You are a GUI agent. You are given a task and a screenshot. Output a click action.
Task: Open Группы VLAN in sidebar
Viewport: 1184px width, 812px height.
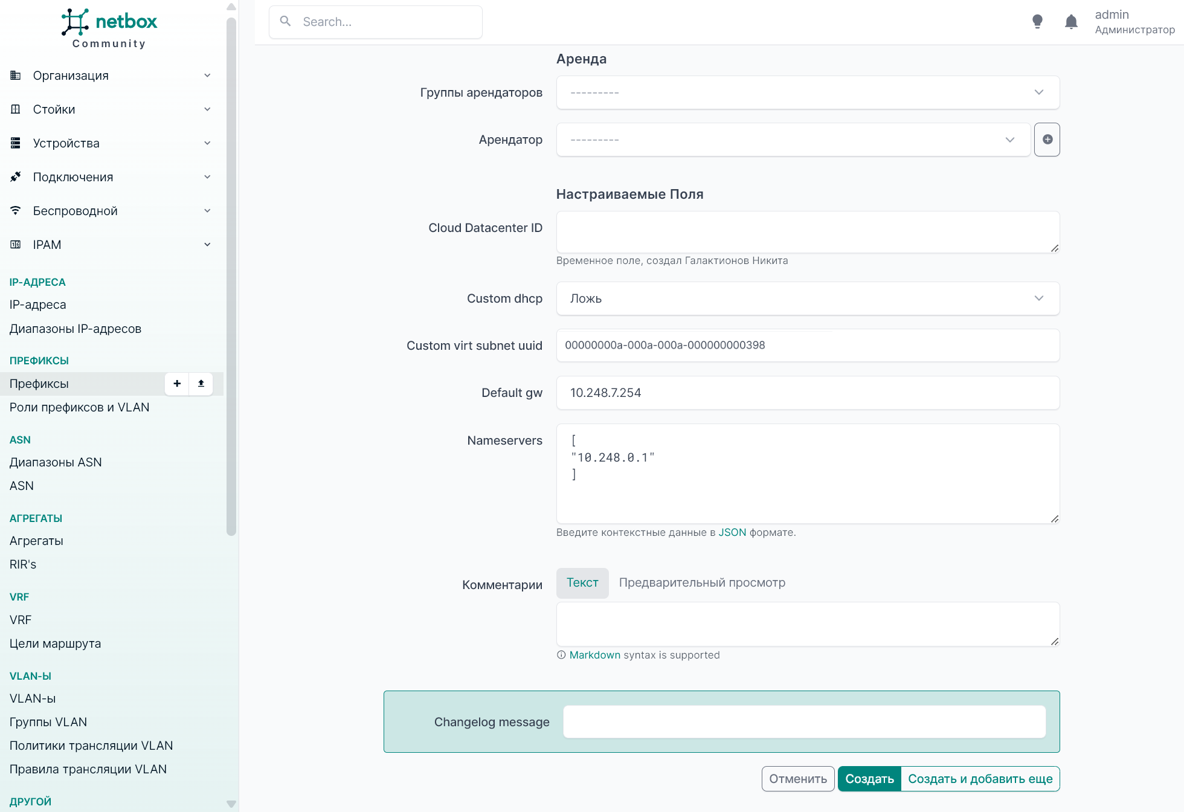pyautogui.click(x=48, y=722)
